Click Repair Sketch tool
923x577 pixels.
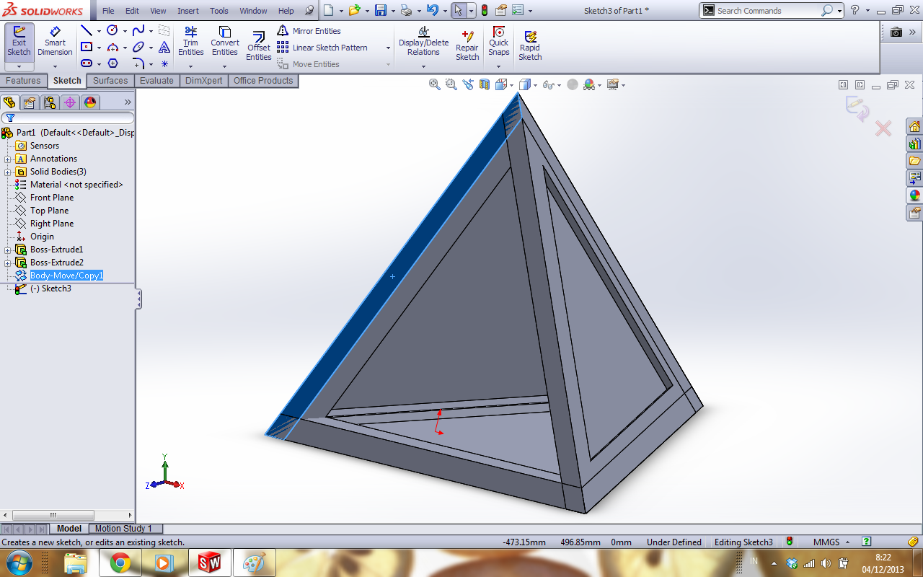coord(467,45)
